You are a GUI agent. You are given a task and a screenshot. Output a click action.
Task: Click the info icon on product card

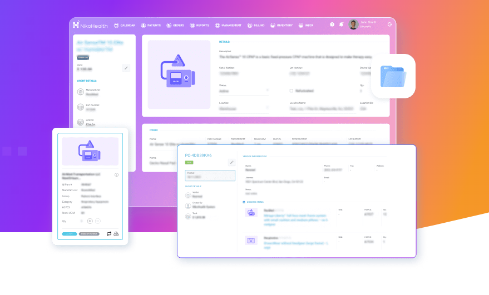pos(116,174)
